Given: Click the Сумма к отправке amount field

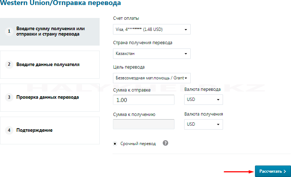Looking at the screenshot, I should tap(144, 100).
